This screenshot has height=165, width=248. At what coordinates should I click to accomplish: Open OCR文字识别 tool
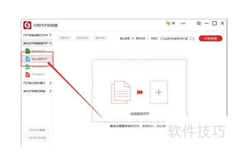coord(37,138)
